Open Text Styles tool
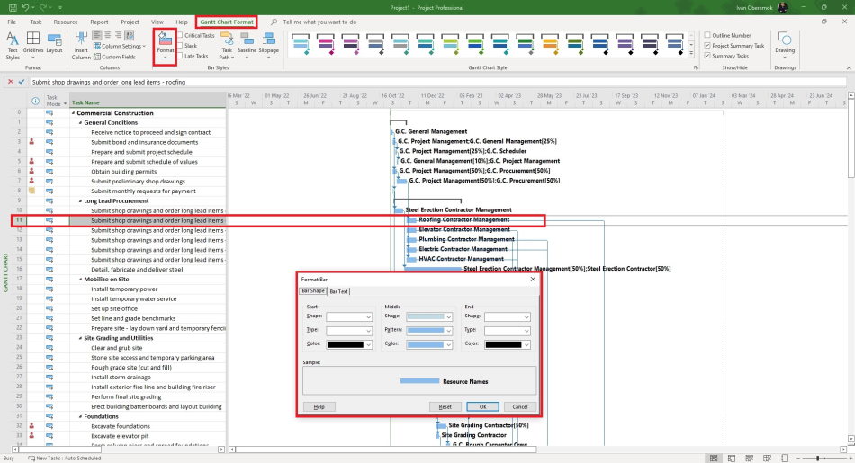The width and height of the screenshot is (855, 463). (13, 46)
